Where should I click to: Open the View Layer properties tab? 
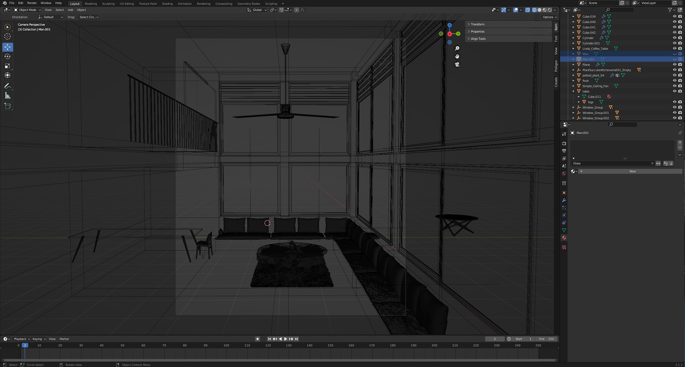click(x=564, y=158)
